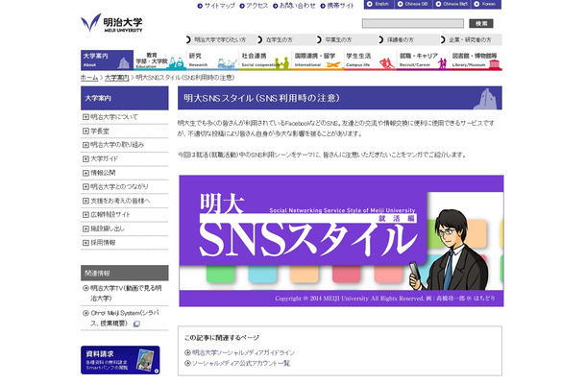The height and width of the screenshot is (384, 586).
Task: Click plus icon beside 採用情報
Action: tap(85, 243)
